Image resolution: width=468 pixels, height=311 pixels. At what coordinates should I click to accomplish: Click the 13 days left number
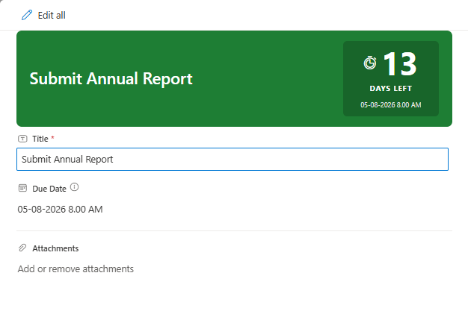(400, 63)
